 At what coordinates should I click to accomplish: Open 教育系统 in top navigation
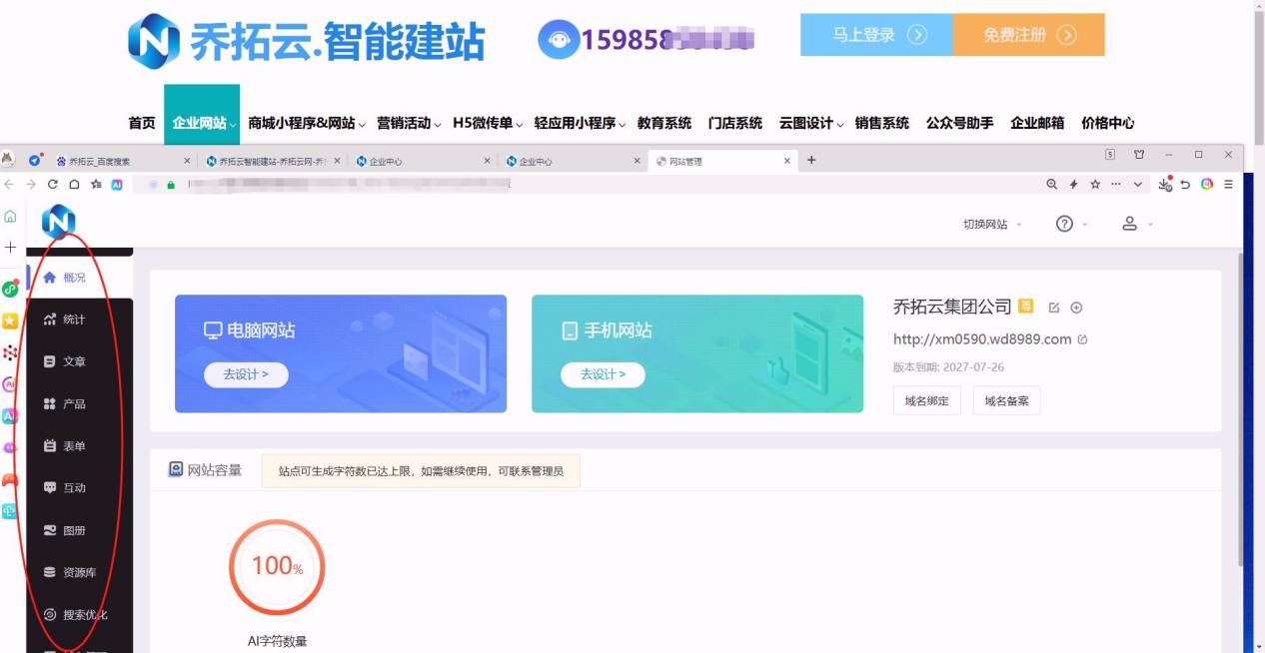(664, 123)
